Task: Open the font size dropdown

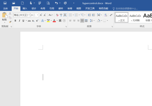Action: (x=37, y=15)
